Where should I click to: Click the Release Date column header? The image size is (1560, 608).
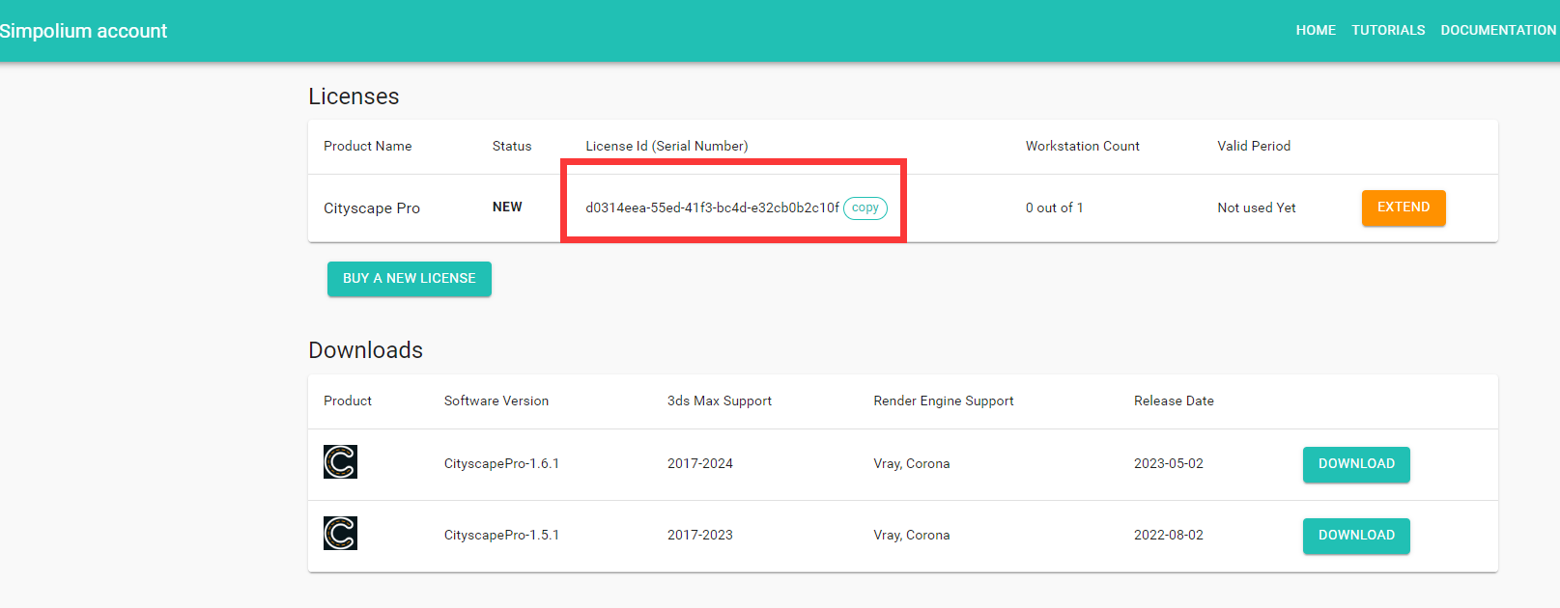coord(1174,401)
